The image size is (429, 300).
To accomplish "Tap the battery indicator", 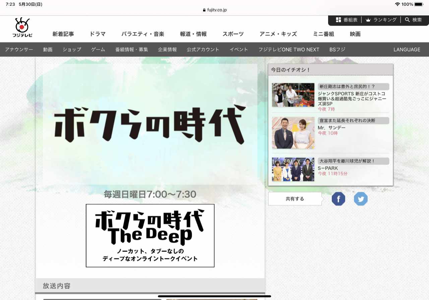I will [x=419, y=4].
